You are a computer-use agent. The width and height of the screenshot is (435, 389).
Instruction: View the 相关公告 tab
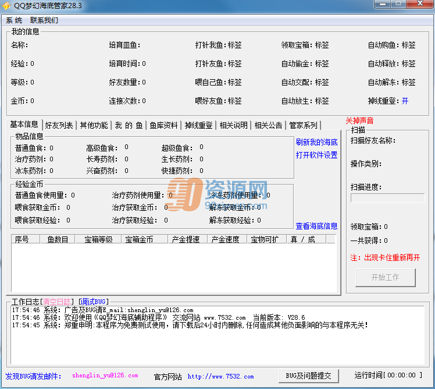click(268, 125)
